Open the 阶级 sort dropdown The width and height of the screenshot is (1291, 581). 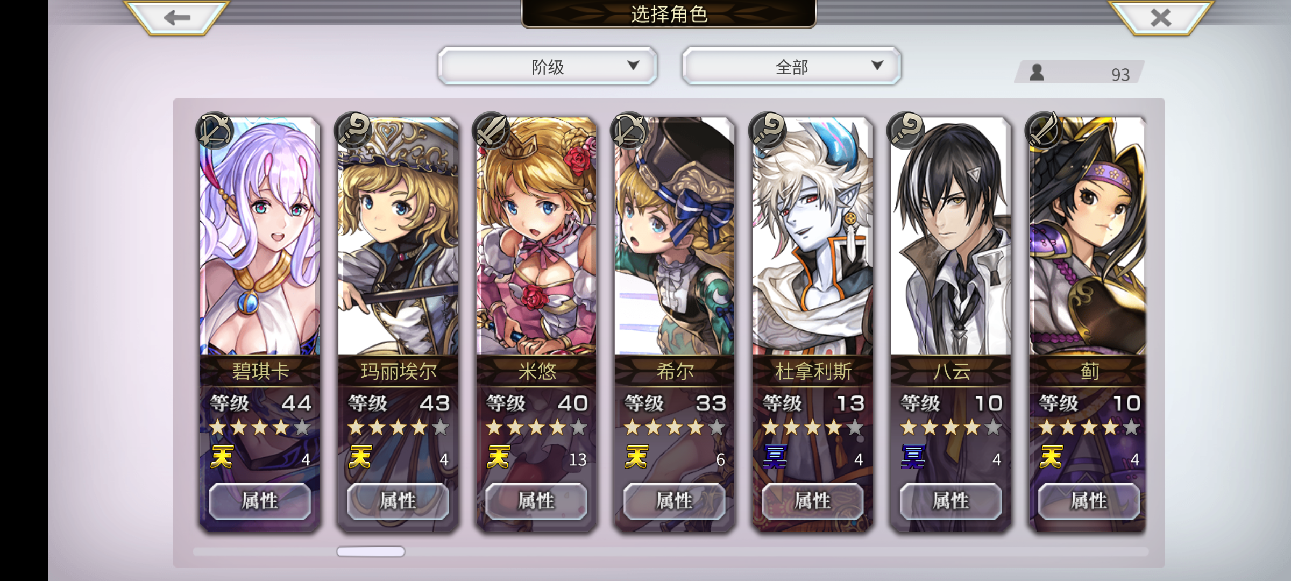pyautogui.click(x=548, y=66)
